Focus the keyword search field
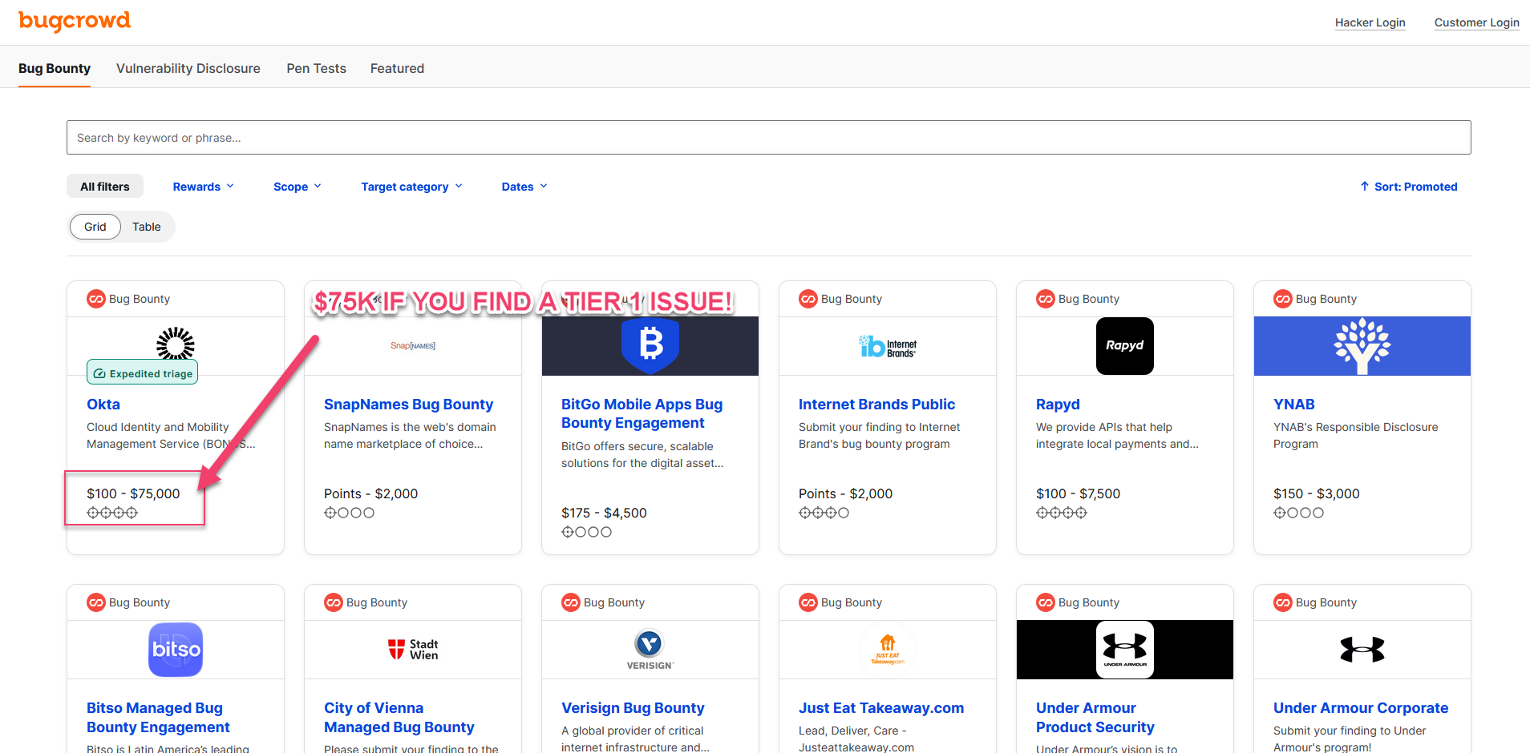 click(x=769, y=138)
